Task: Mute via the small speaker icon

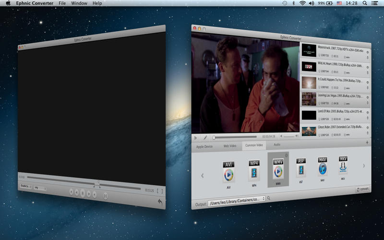Action: (281, 136)
